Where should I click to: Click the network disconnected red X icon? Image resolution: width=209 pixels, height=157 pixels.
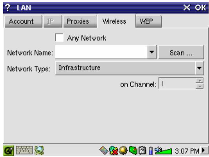(114, 151)
